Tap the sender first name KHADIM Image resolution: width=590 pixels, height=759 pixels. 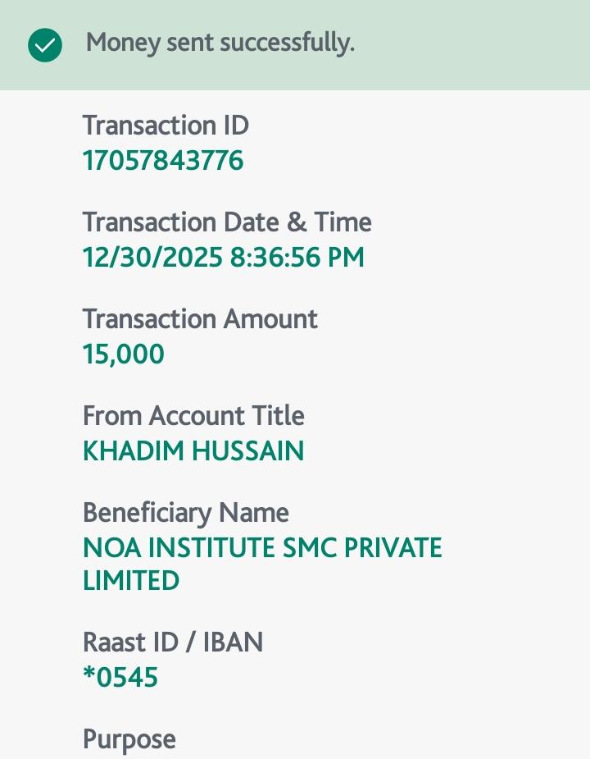coord(131,451)
